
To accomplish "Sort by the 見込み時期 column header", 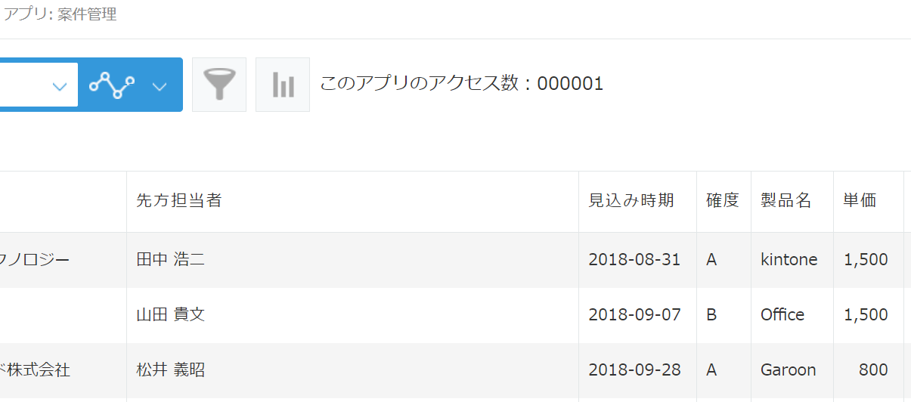I will (x=631, y=201).
